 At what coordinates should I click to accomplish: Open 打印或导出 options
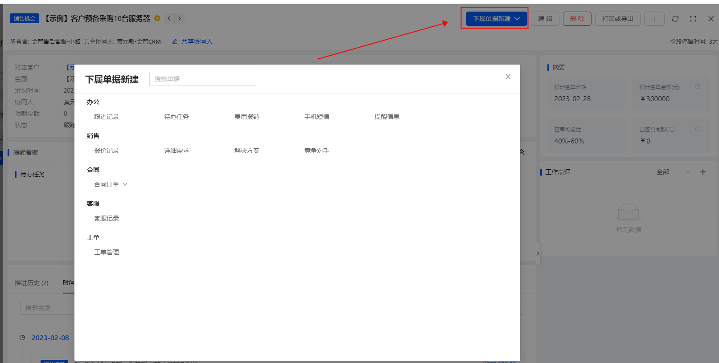click(617, 19)
